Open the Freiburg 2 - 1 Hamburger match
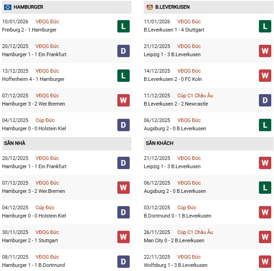This screenshot has height=271, width=274. [29, 30]
